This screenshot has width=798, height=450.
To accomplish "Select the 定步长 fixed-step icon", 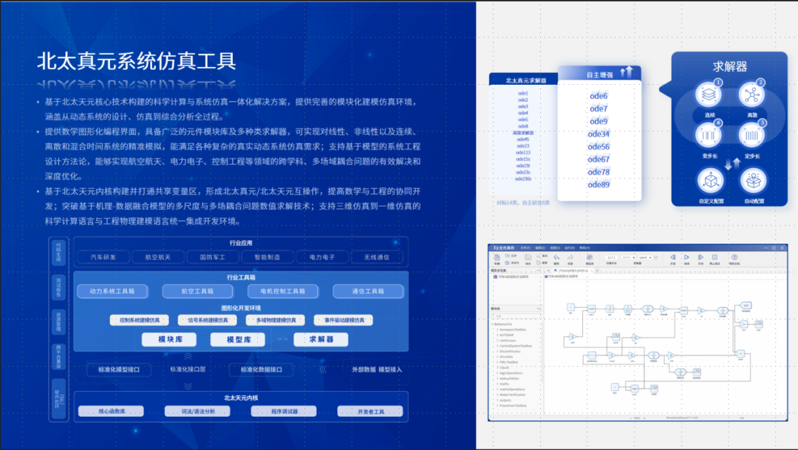I will click(x=751, y=136).
